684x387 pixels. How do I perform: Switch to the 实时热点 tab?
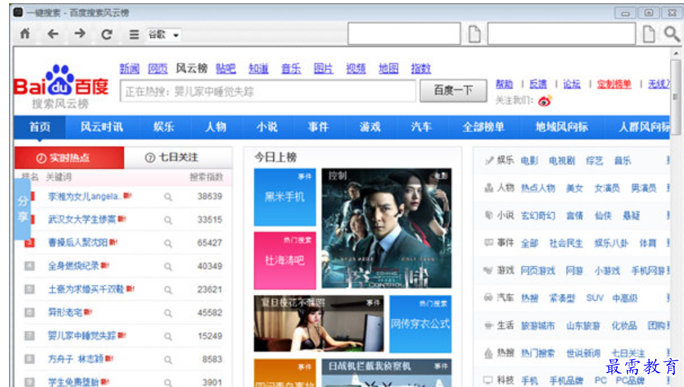[70, 158]
